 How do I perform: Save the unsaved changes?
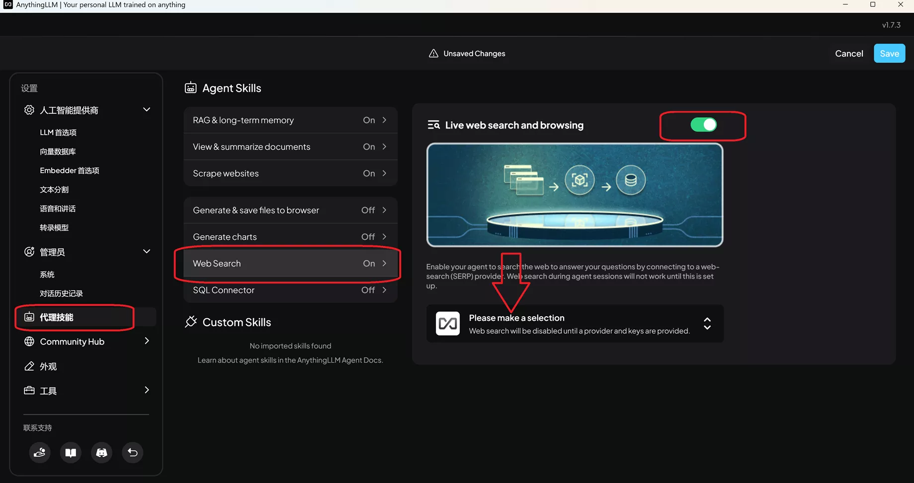point(889,54)
